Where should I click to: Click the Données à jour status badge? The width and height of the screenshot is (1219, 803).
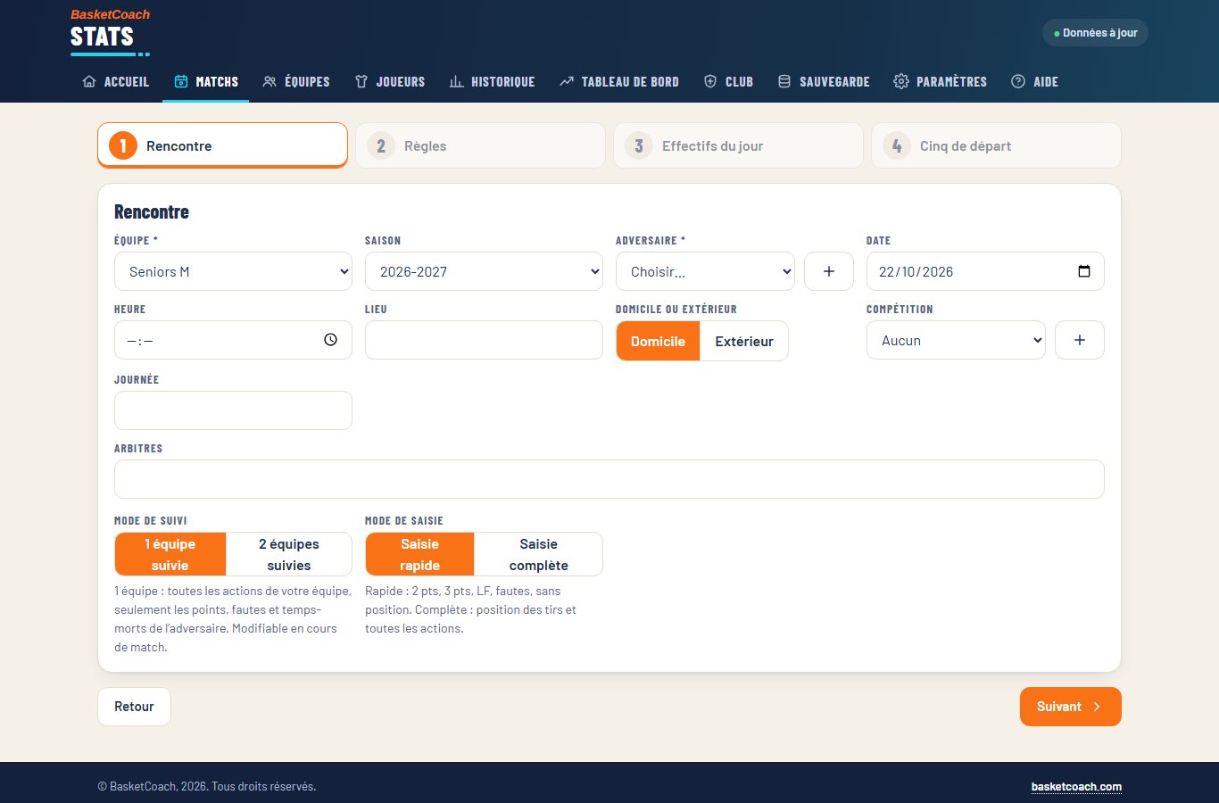coord(1095,33)
